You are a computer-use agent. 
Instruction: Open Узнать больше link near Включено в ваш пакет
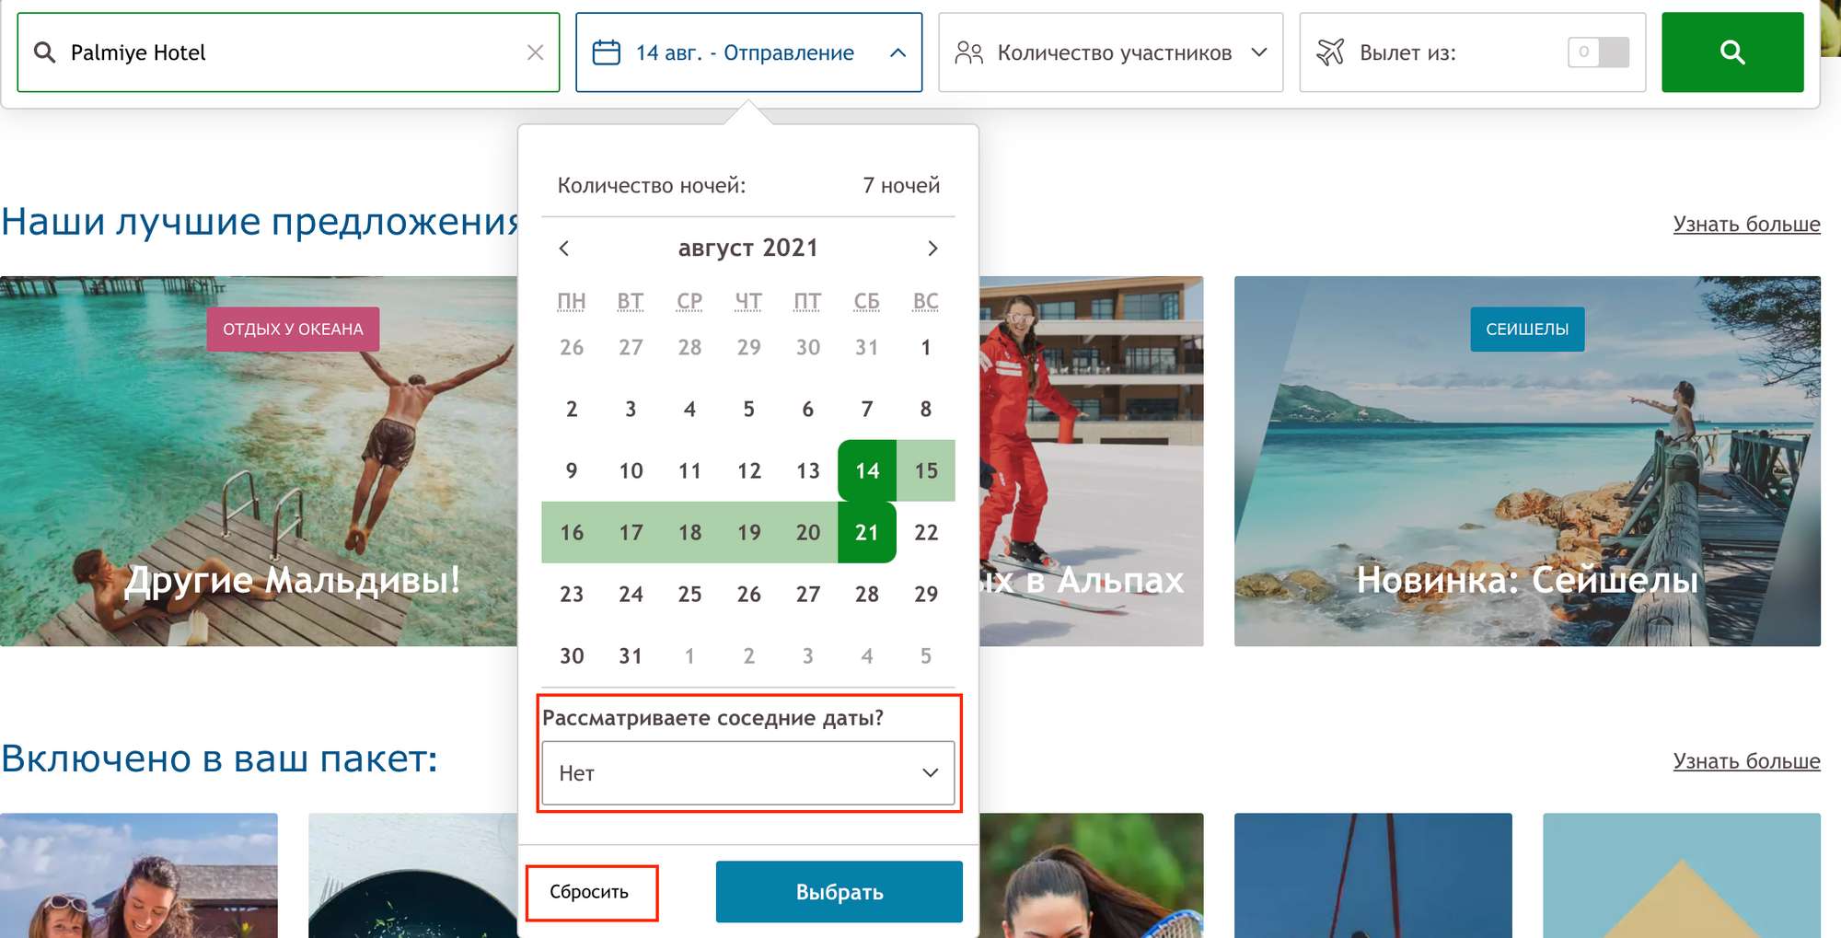pos(1746,761)
